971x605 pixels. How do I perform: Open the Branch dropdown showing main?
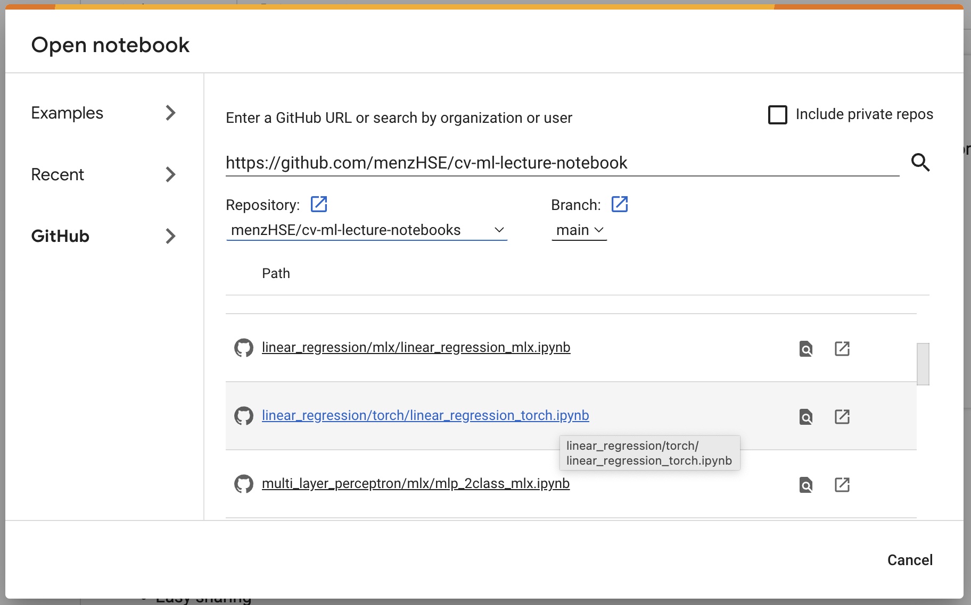579,230
